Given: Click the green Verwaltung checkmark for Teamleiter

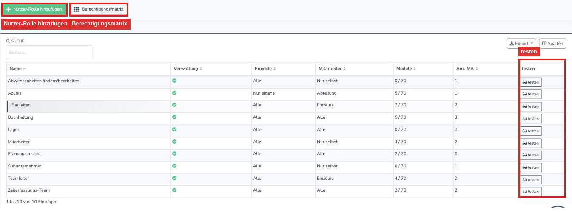Looking at the screenshot, I should (174, 178).
